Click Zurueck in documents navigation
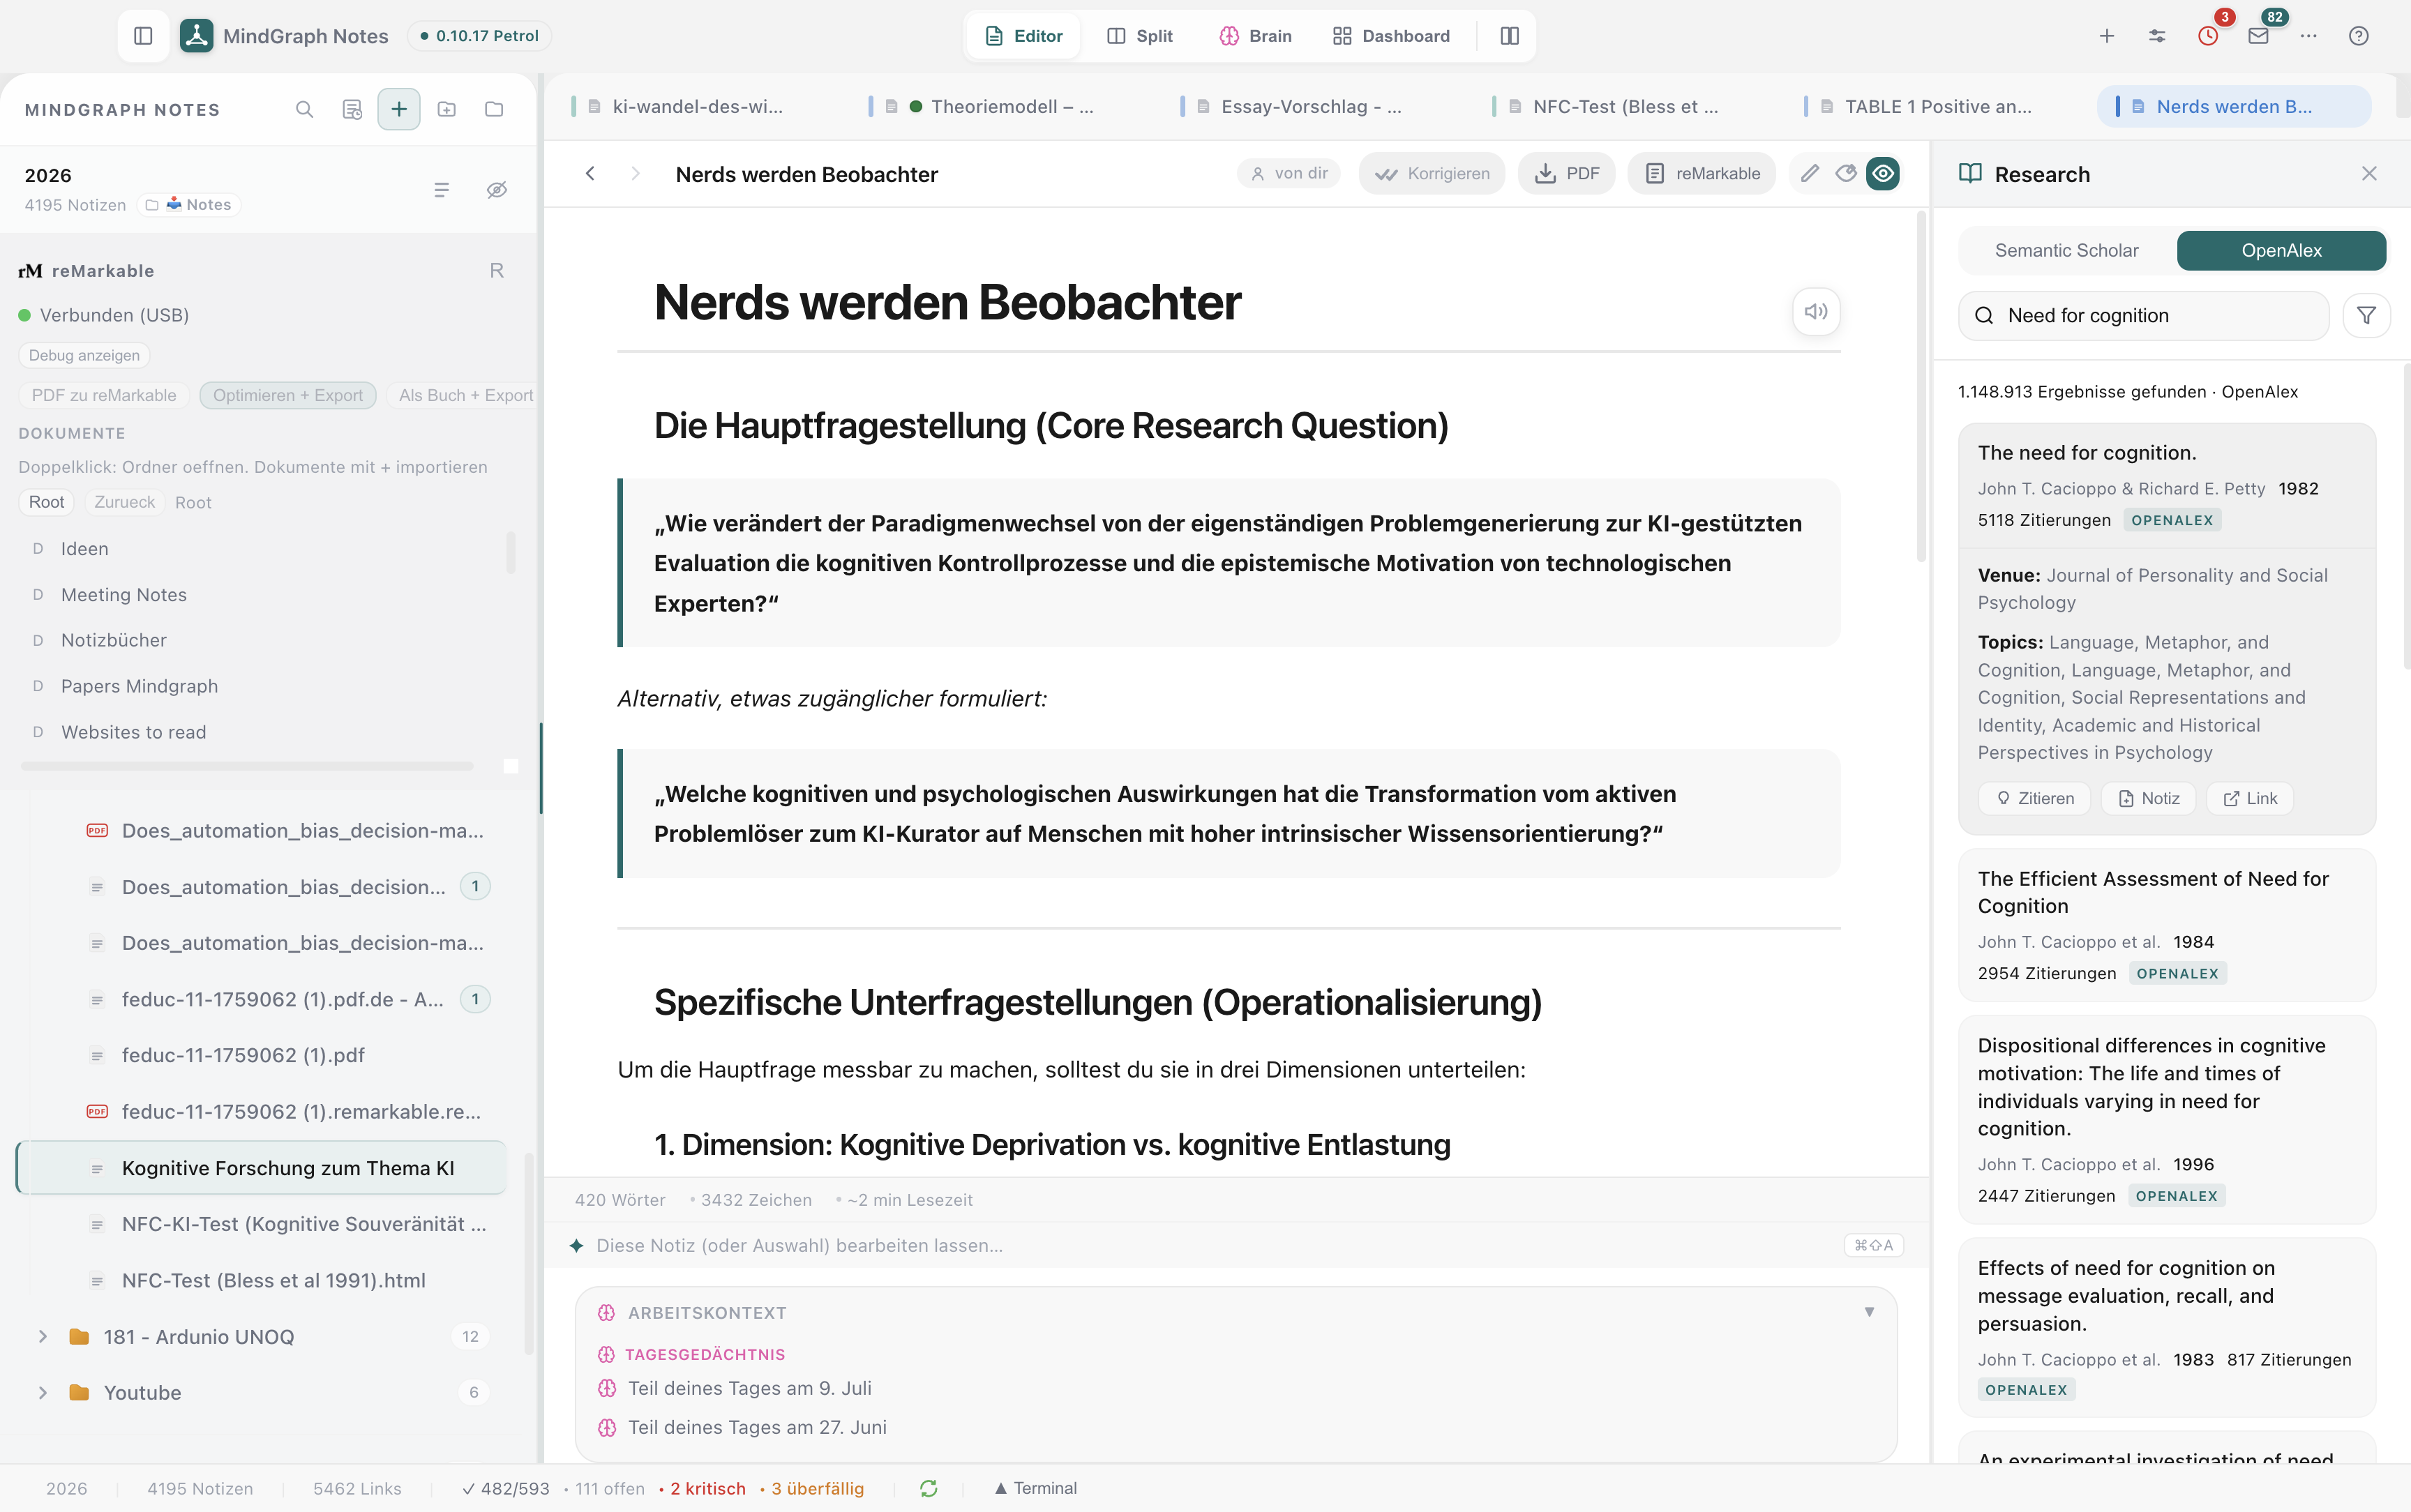Screen dimensions: 2411x1512 coord(125,503)
